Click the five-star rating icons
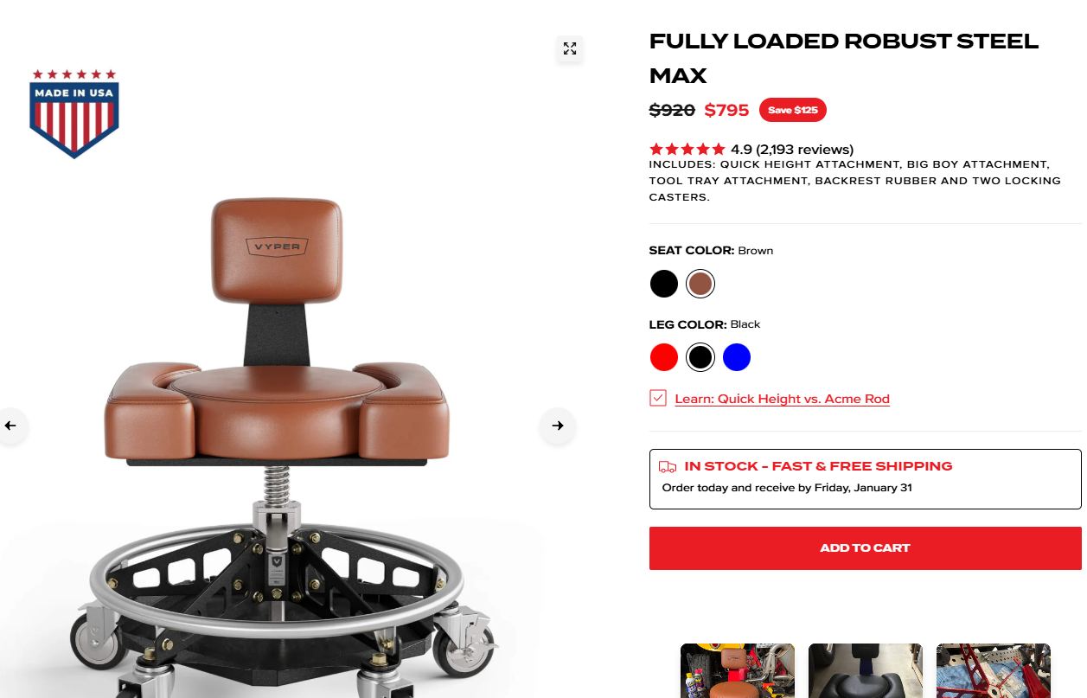The image size is (1087, 698). 687,149
